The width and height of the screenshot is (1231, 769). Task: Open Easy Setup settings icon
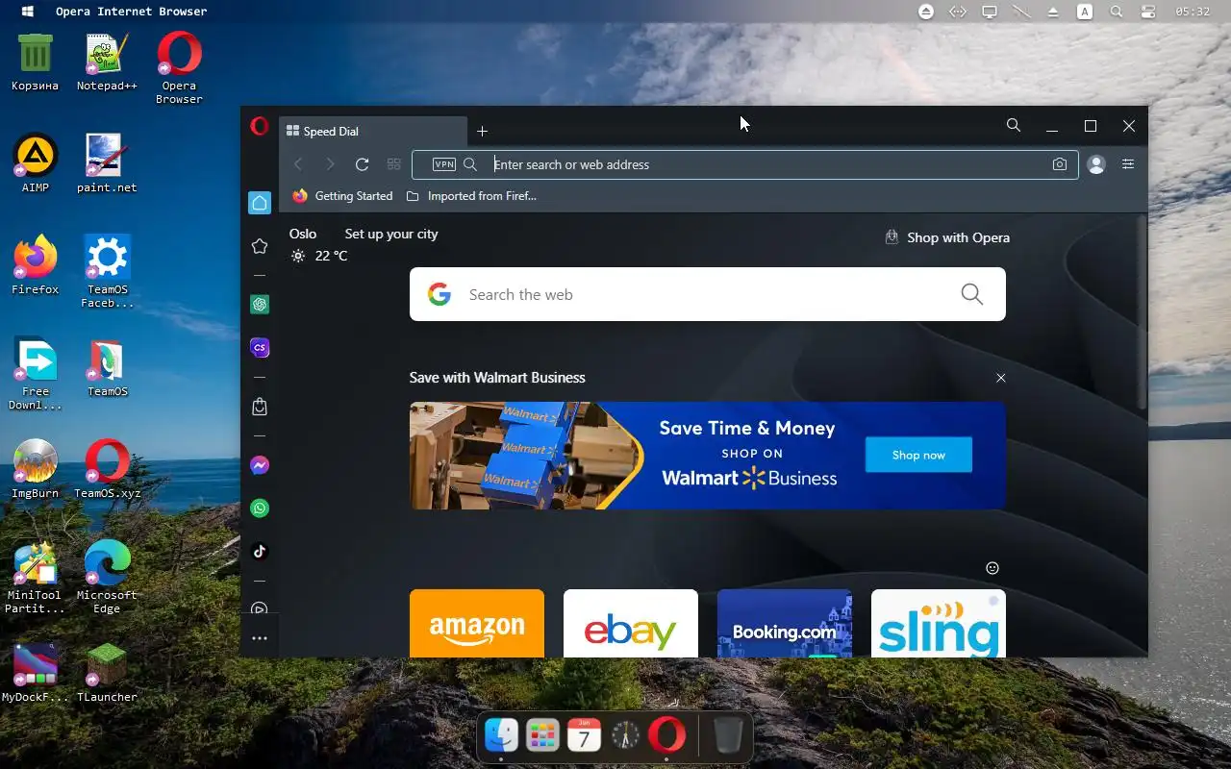pos(1128,164)
